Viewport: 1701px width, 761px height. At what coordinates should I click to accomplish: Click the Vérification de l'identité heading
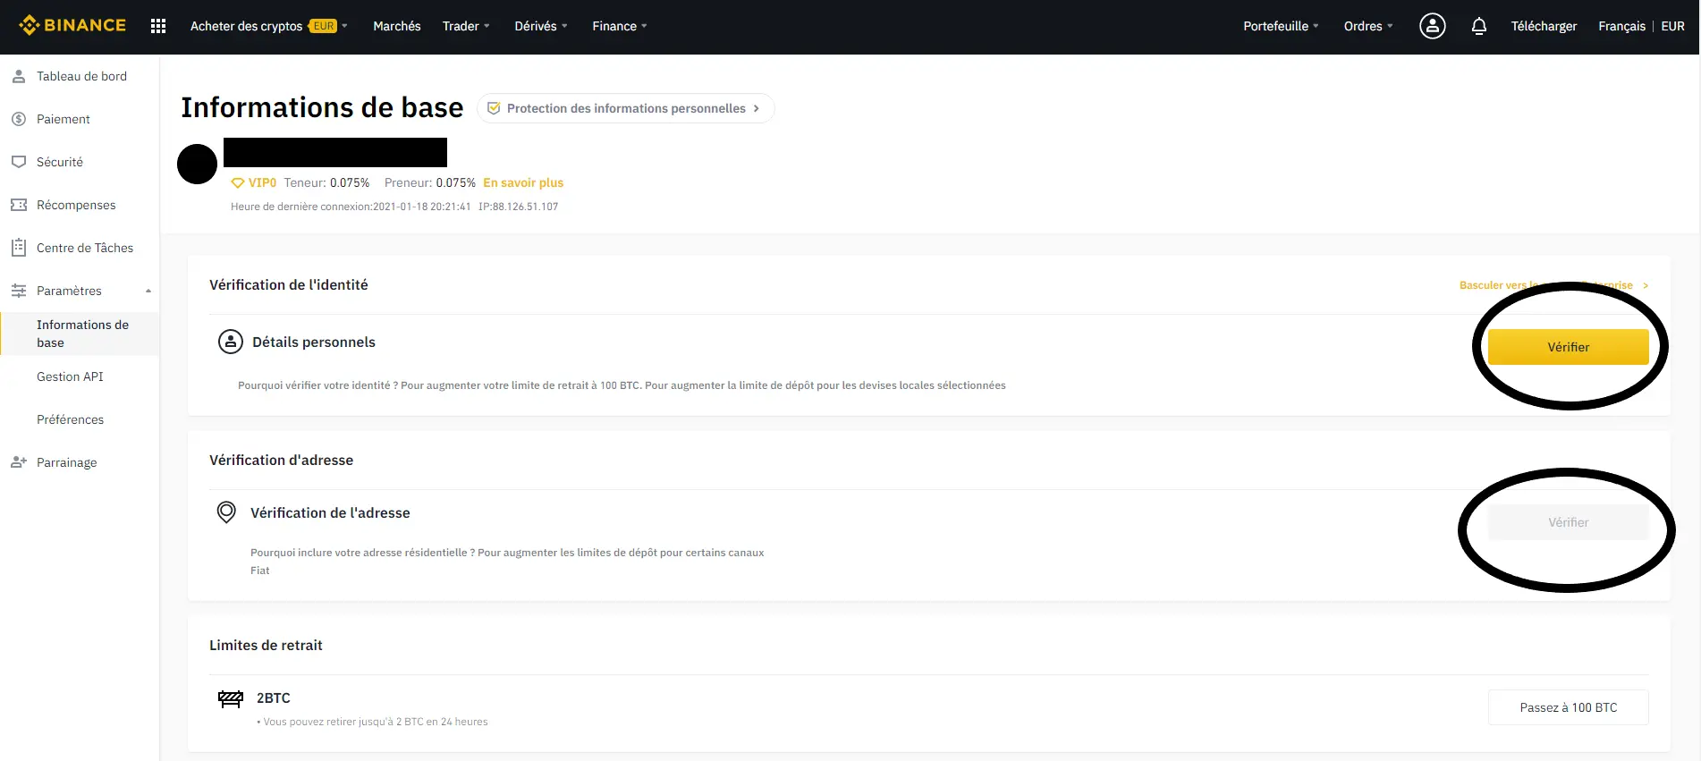point(288,284)
